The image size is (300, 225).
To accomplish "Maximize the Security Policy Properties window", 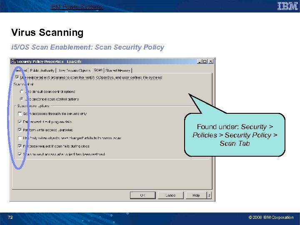I will coord(205,61).
